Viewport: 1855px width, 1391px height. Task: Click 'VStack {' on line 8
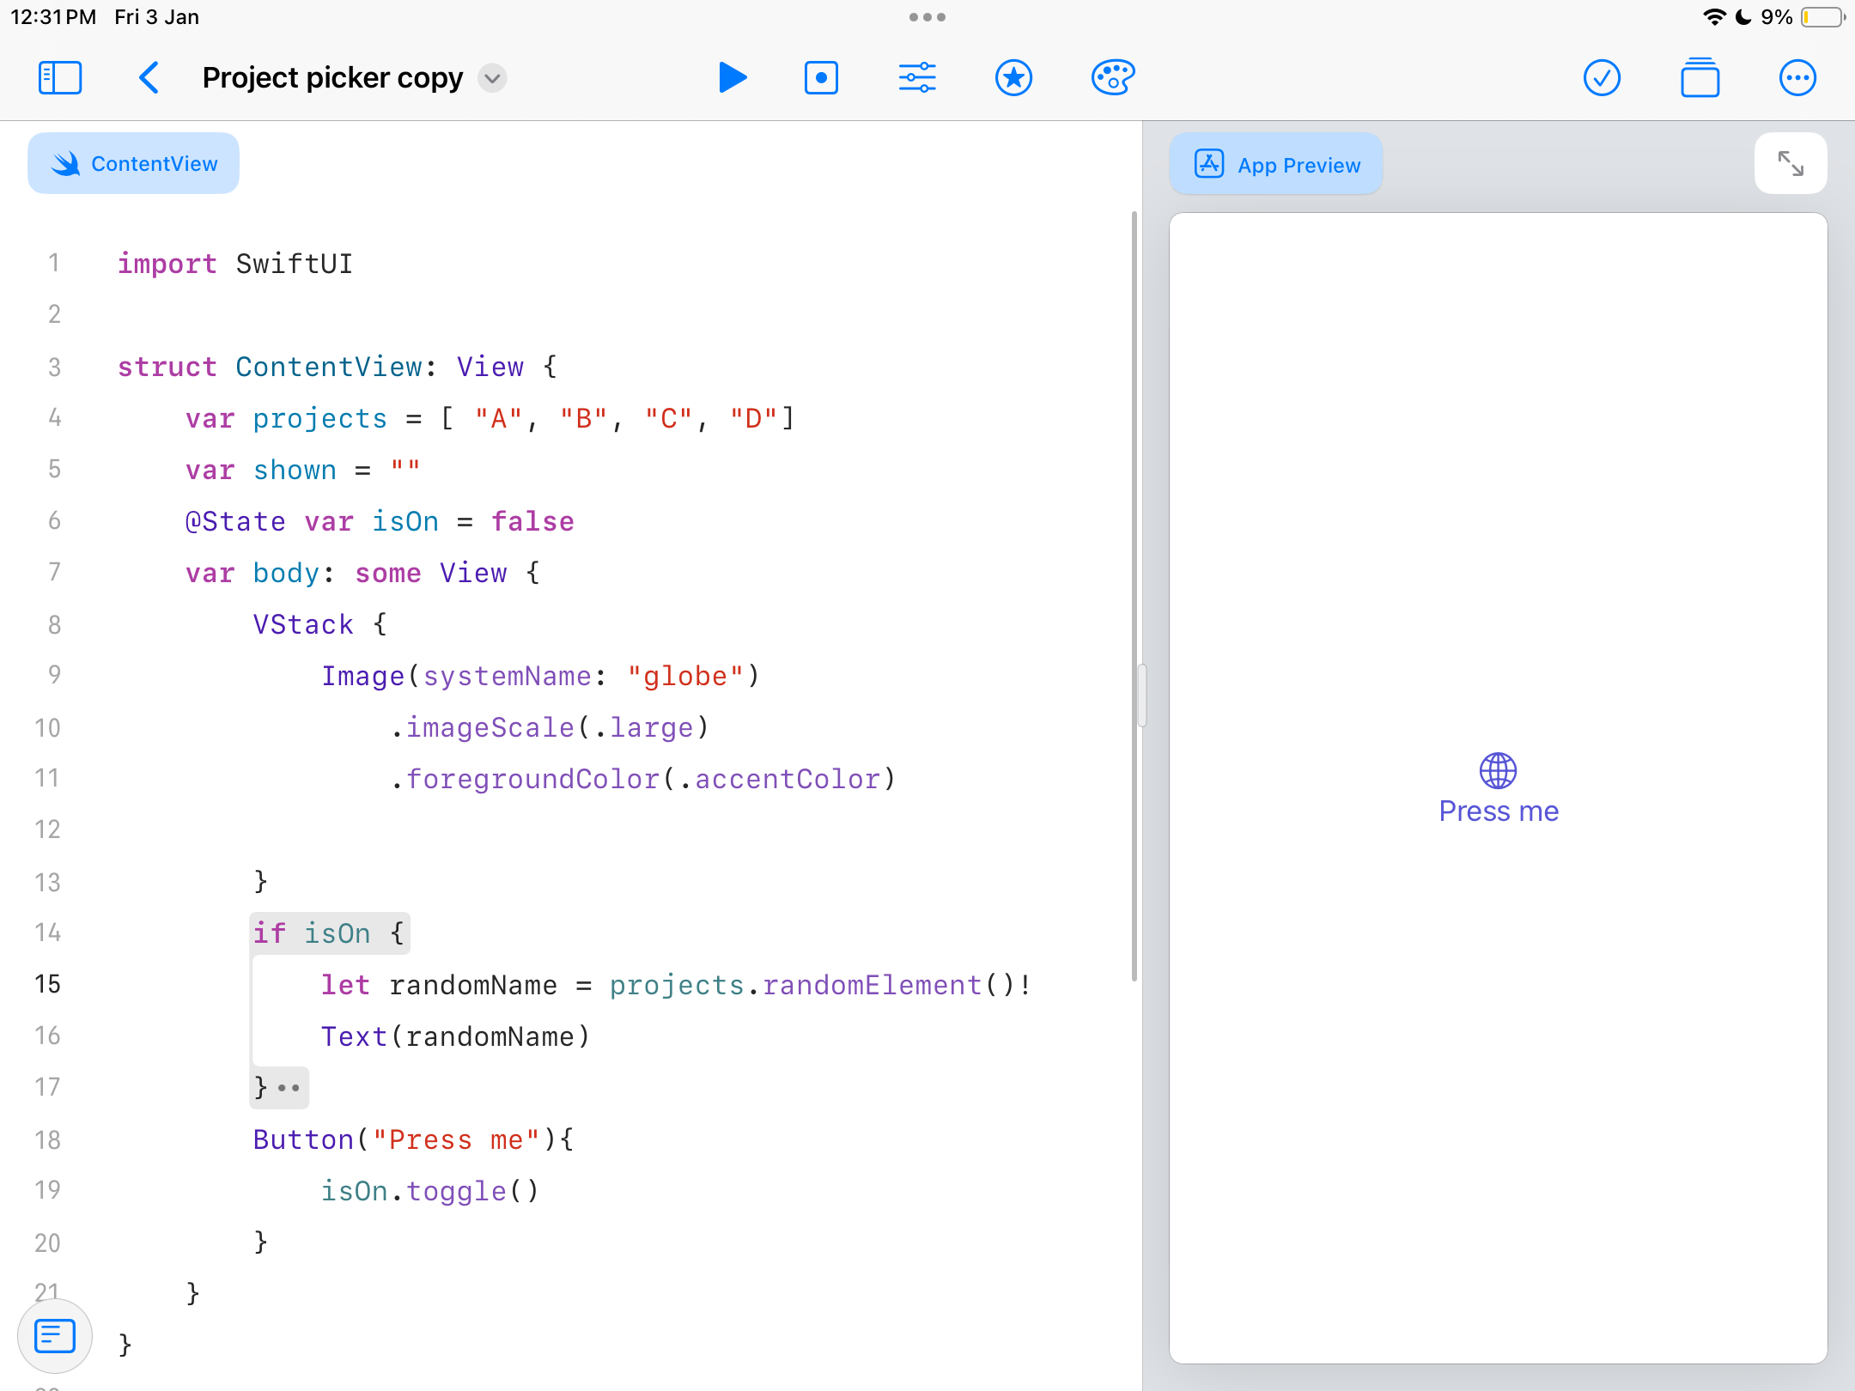click(320, 624)
